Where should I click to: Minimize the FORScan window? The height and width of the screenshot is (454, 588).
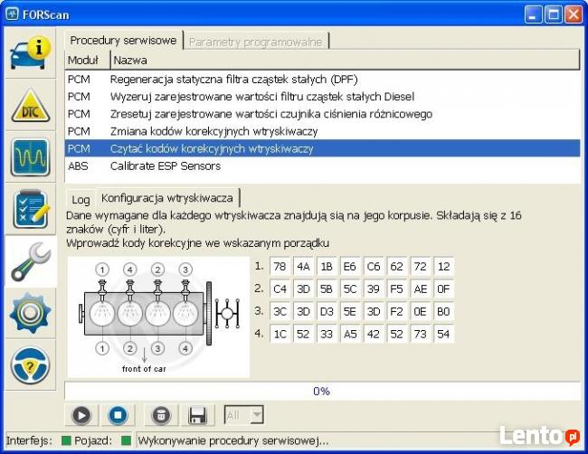click(533, 14)
